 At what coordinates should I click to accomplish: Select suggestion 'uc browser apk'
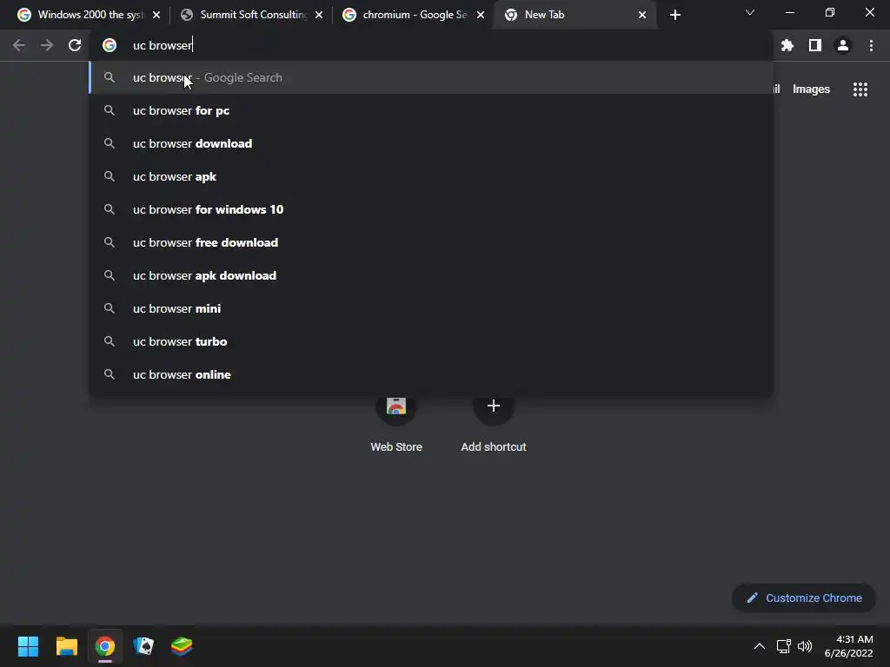click(431, 176)
